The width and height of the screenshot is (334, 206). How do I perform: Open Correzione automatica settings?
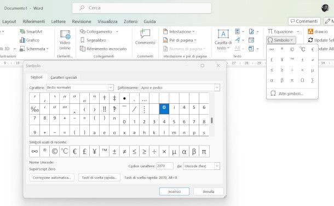tap(52, 178)
